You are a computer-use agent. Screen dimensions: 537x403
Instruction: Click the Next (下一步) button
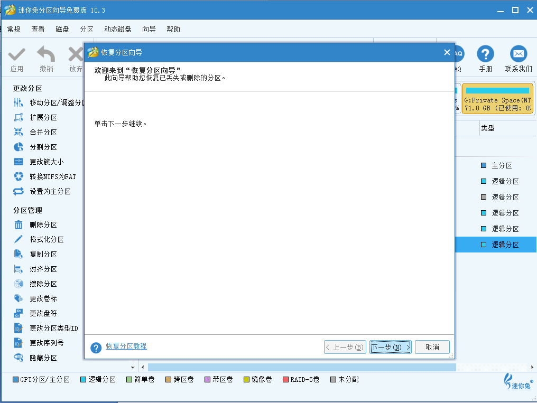click(x=391, y=347)
